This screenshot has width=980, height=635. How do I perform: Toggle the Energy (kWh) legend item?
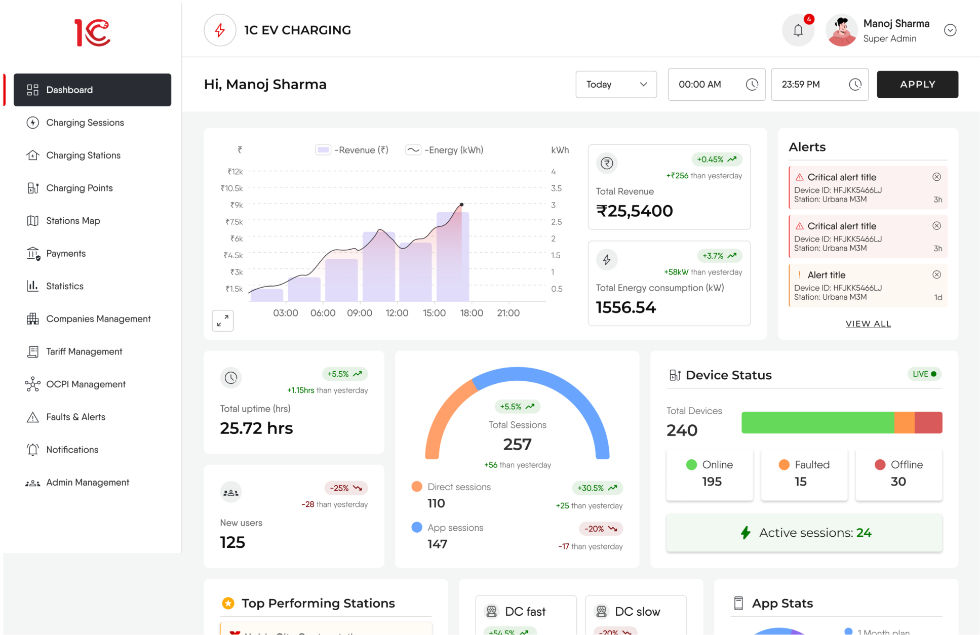[x=445, y=150]
